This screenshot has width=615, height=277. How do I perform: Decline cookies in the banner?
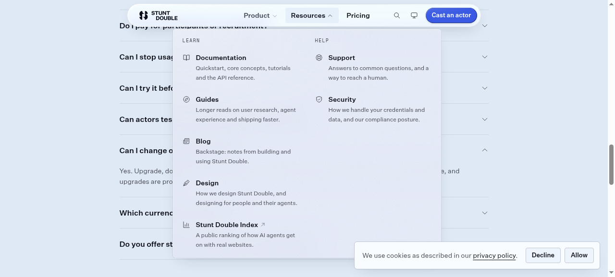tap(543, 255)
